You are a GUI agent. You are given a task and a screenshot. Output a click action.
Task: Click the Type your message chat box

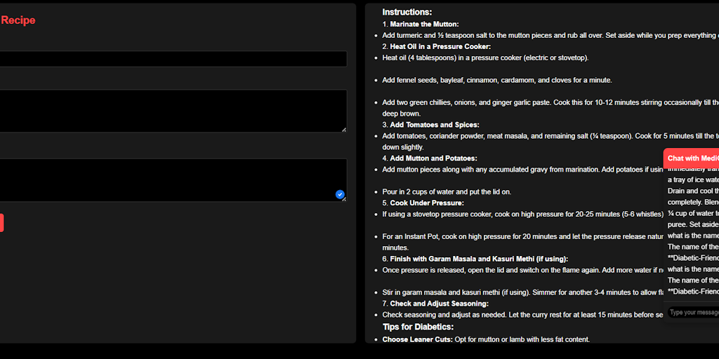coord(694,312)
